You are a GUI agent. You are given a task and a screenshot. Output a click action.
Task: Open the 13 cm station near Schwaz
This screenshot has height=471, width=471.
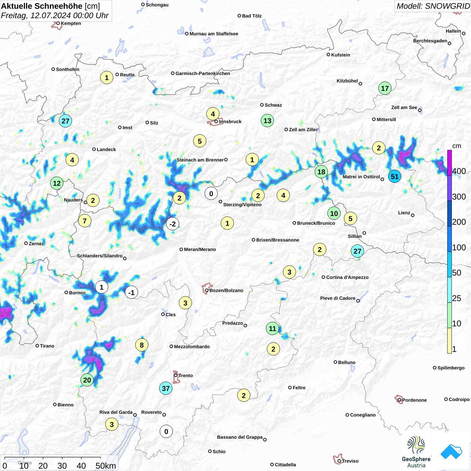tap(267, 120)
